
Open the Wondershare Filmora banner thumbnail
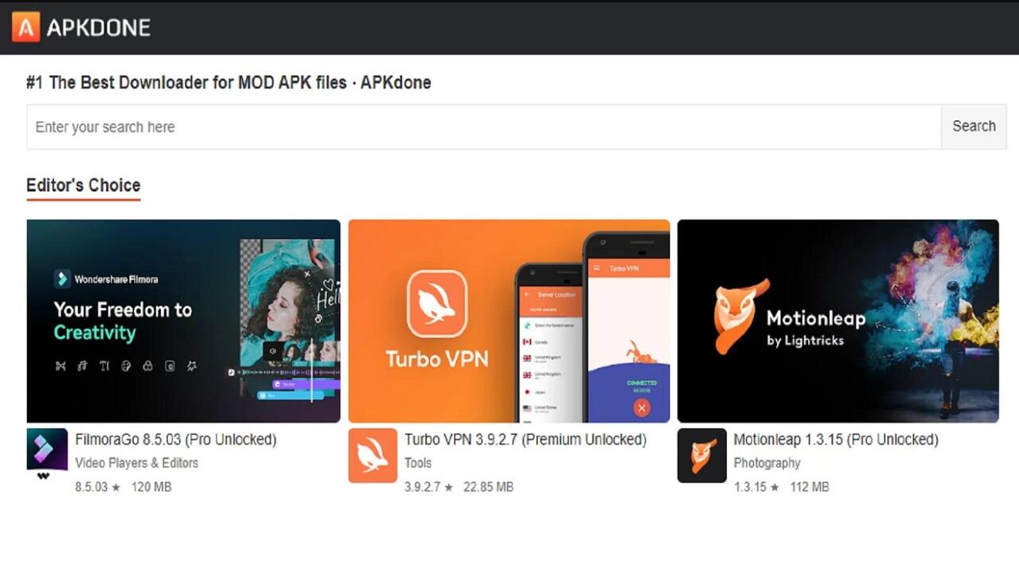183,321
